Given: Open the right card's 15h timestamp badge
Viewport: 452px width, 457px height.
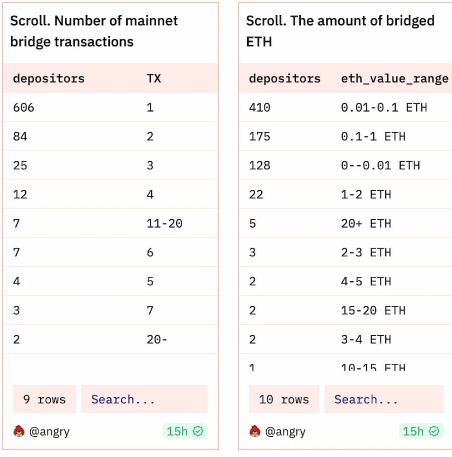Looking at the screenshot, I should pyautogui.click(x=422, y=431).
